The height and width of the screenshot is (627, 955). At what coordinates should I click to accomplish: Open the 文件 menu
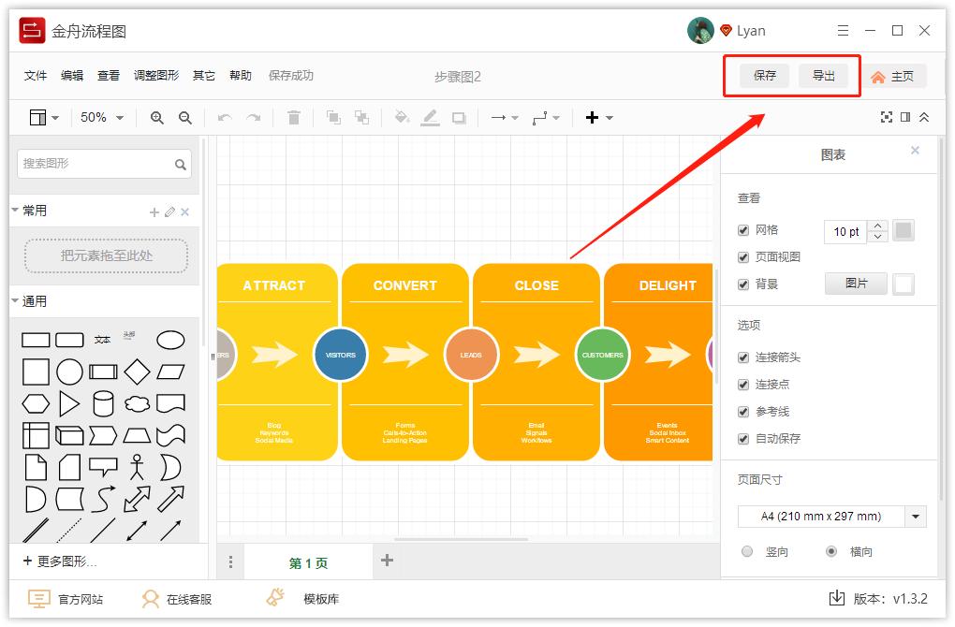35,76
